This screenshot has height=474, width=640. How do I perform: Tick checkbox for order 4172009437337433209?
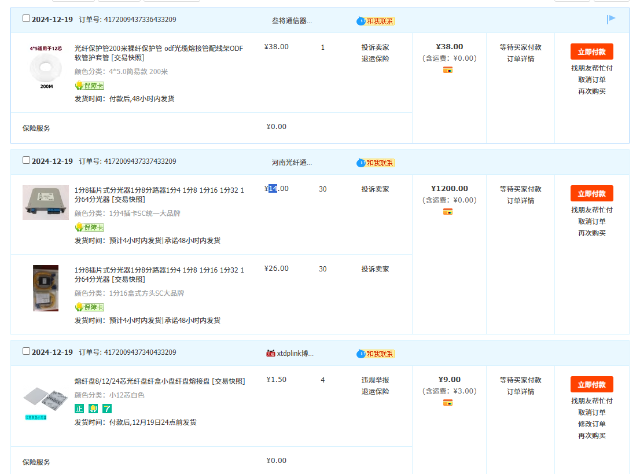(26, 160)
